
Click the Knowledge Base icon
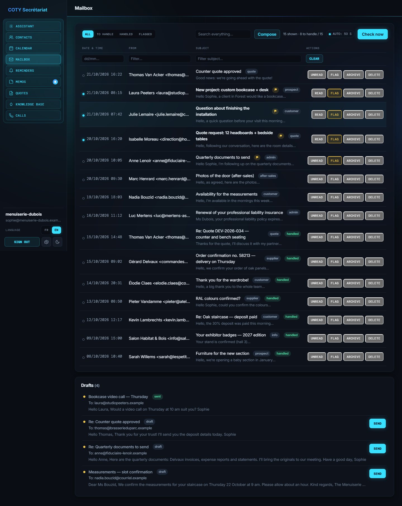(11, 104)
